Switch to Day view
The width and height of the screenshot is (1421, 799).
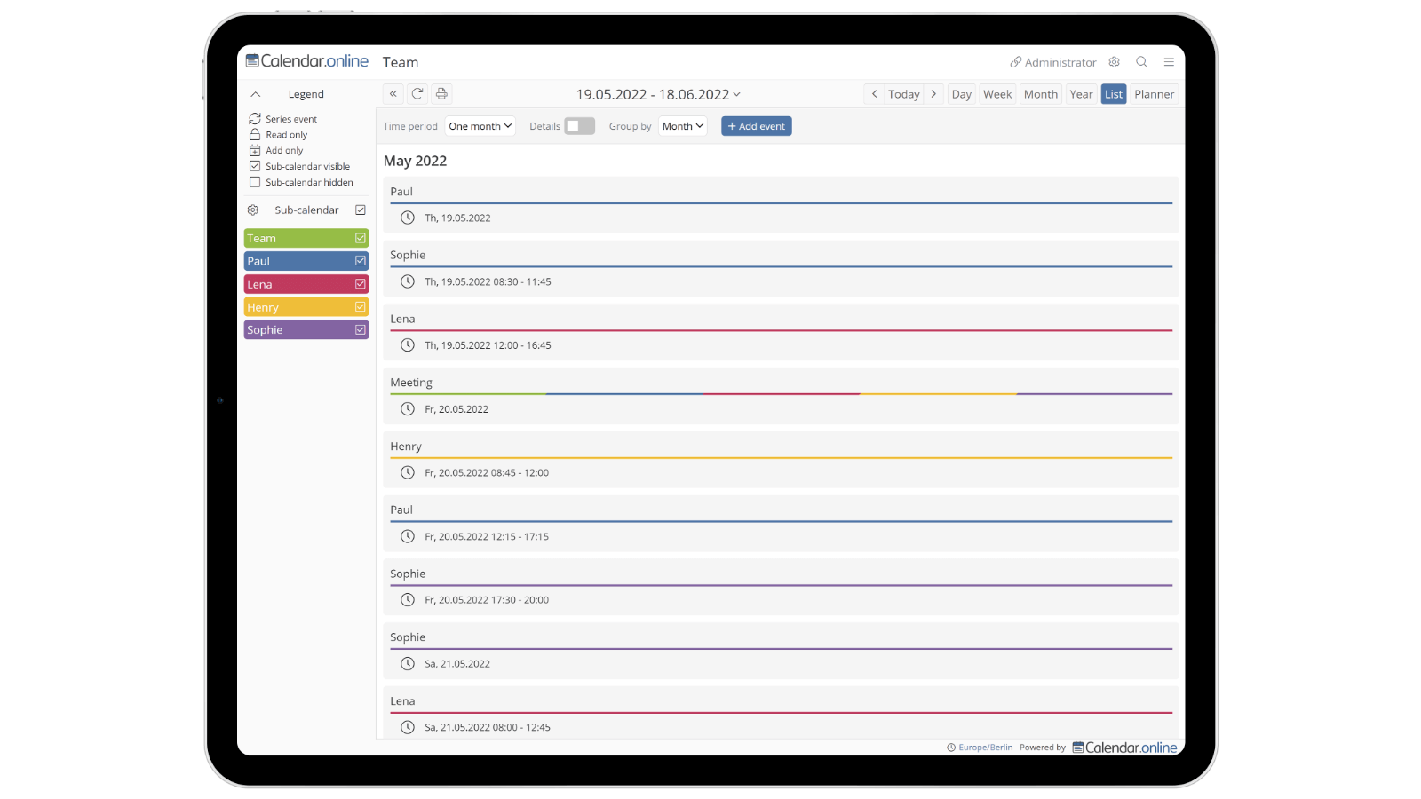[x=962, y=94]
